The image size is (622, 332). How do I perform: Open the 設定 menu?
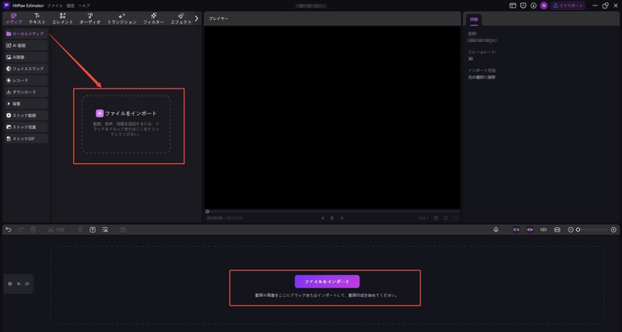click(70, 5)
